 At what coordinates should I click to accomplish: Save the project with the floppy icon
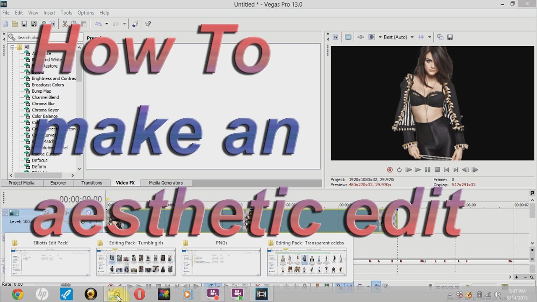(x=24, y=24)
